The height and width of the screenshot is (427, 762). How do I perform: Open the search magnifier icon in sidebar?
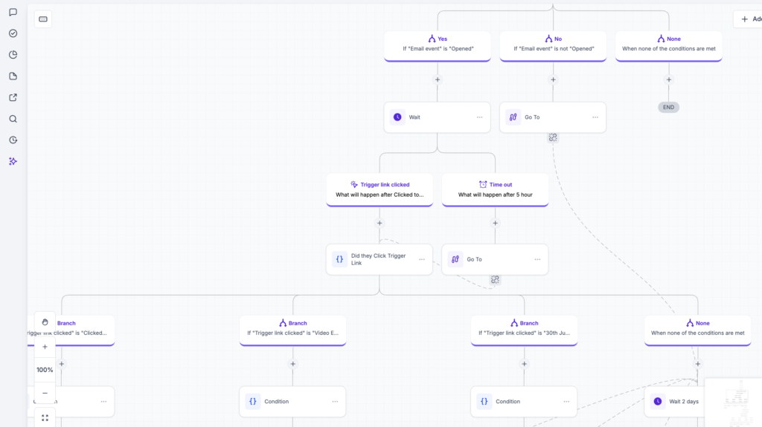13,119
